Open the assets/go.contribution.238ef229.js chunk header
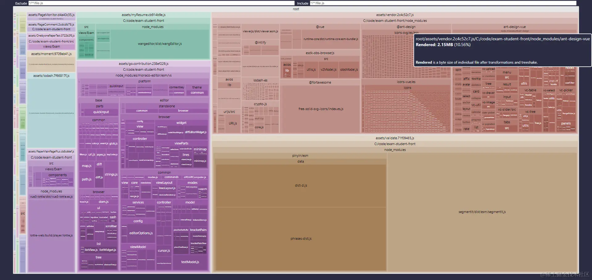The image size is (592, 280). coord(144,64)
